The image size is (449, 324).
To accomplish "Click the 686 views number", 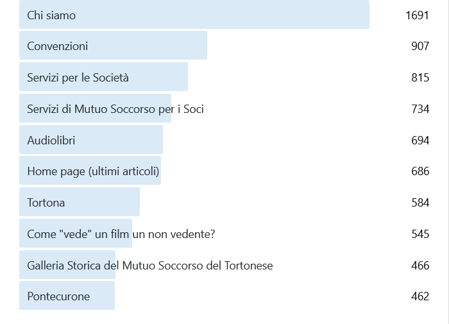I will coord(420,171).
